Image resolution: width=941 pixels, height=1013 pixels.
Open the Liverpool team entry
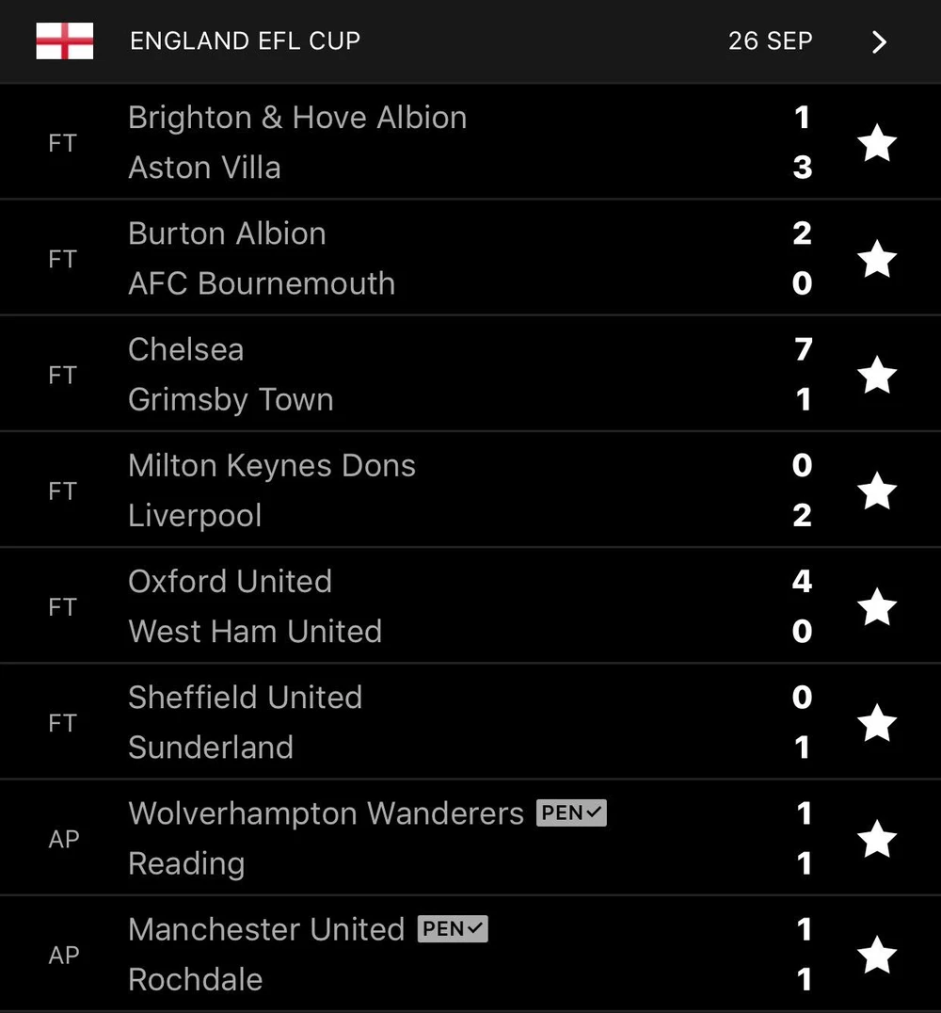(195, 516)
